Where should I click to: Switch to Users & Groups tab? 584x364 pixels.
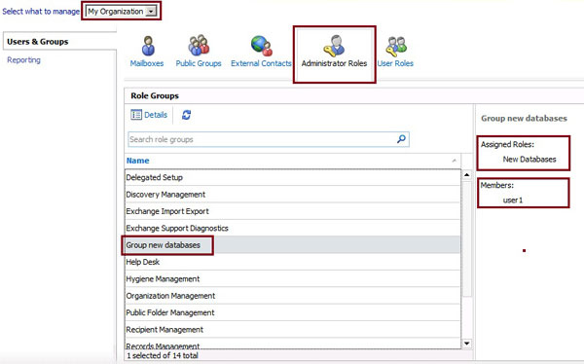click(x=38, y=42)
